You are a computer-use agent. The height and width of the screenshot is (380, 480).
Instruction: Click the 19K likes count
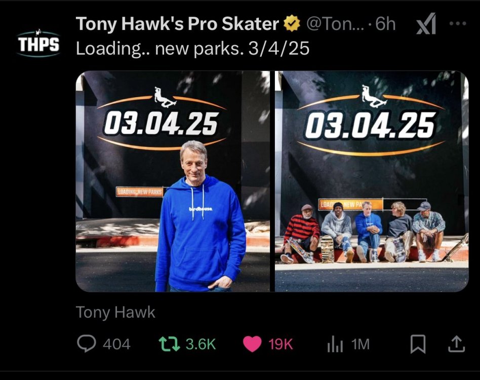[281, 345]
